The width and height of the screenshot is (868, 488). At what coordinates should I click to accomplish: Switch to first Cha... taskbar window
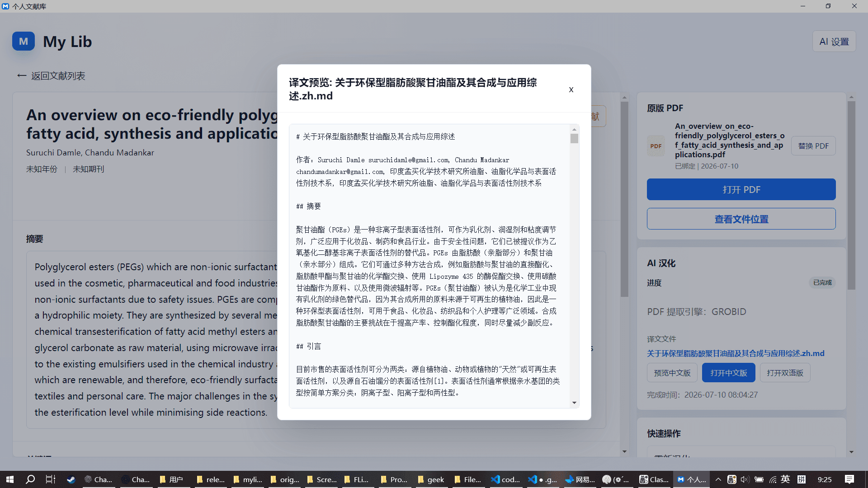click(98, 479)
